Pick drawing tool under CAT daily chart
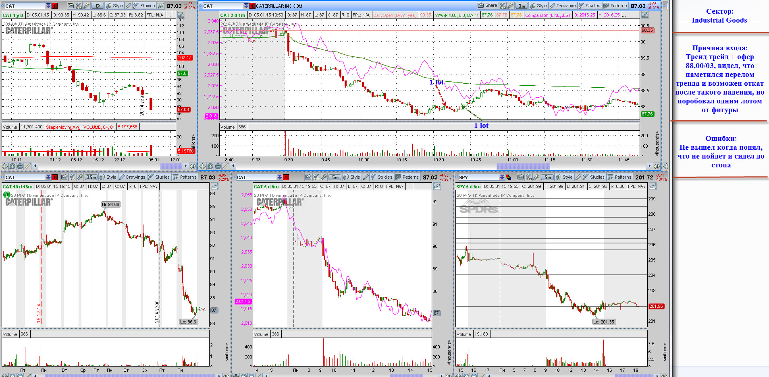 pos(28,166)
